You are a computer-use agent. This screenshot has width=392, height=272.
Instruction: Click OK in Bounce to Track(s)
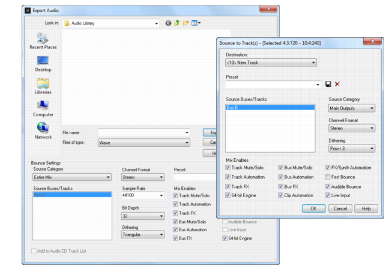(313, 208)
